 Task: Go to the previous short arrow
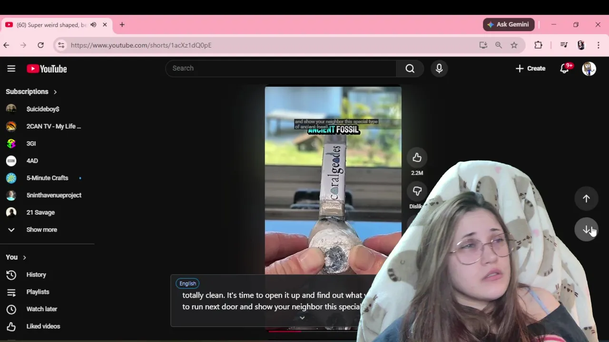click(x=586, y=199)
